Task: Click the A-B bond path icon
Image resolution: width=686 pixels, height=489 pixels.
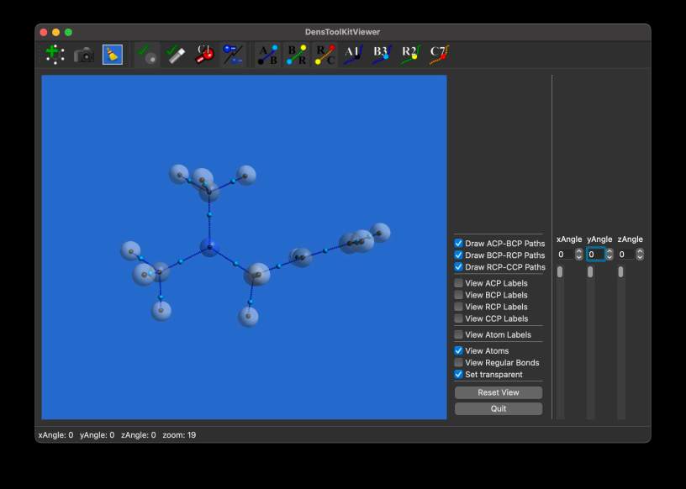Action: pos(267,55)
